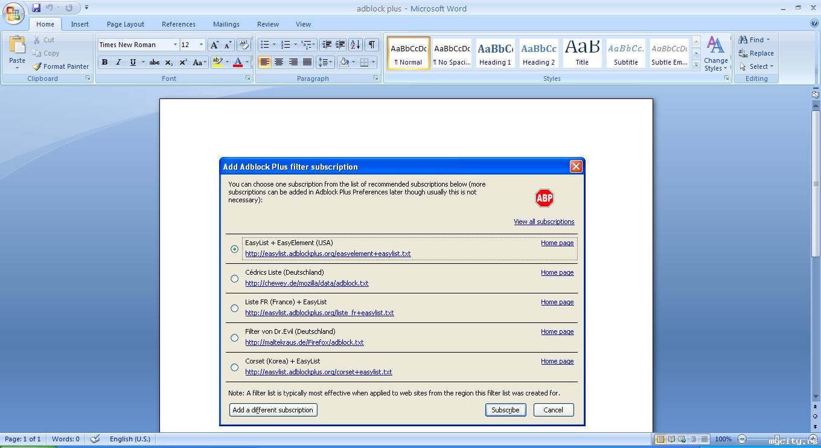
Task: Justify the paragraph text
Action: click(307, 62)
